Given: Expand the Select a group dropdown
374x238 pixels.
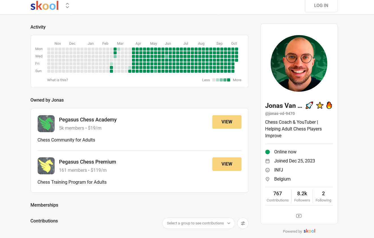Looking at the screenshot, I should point(198,223).
